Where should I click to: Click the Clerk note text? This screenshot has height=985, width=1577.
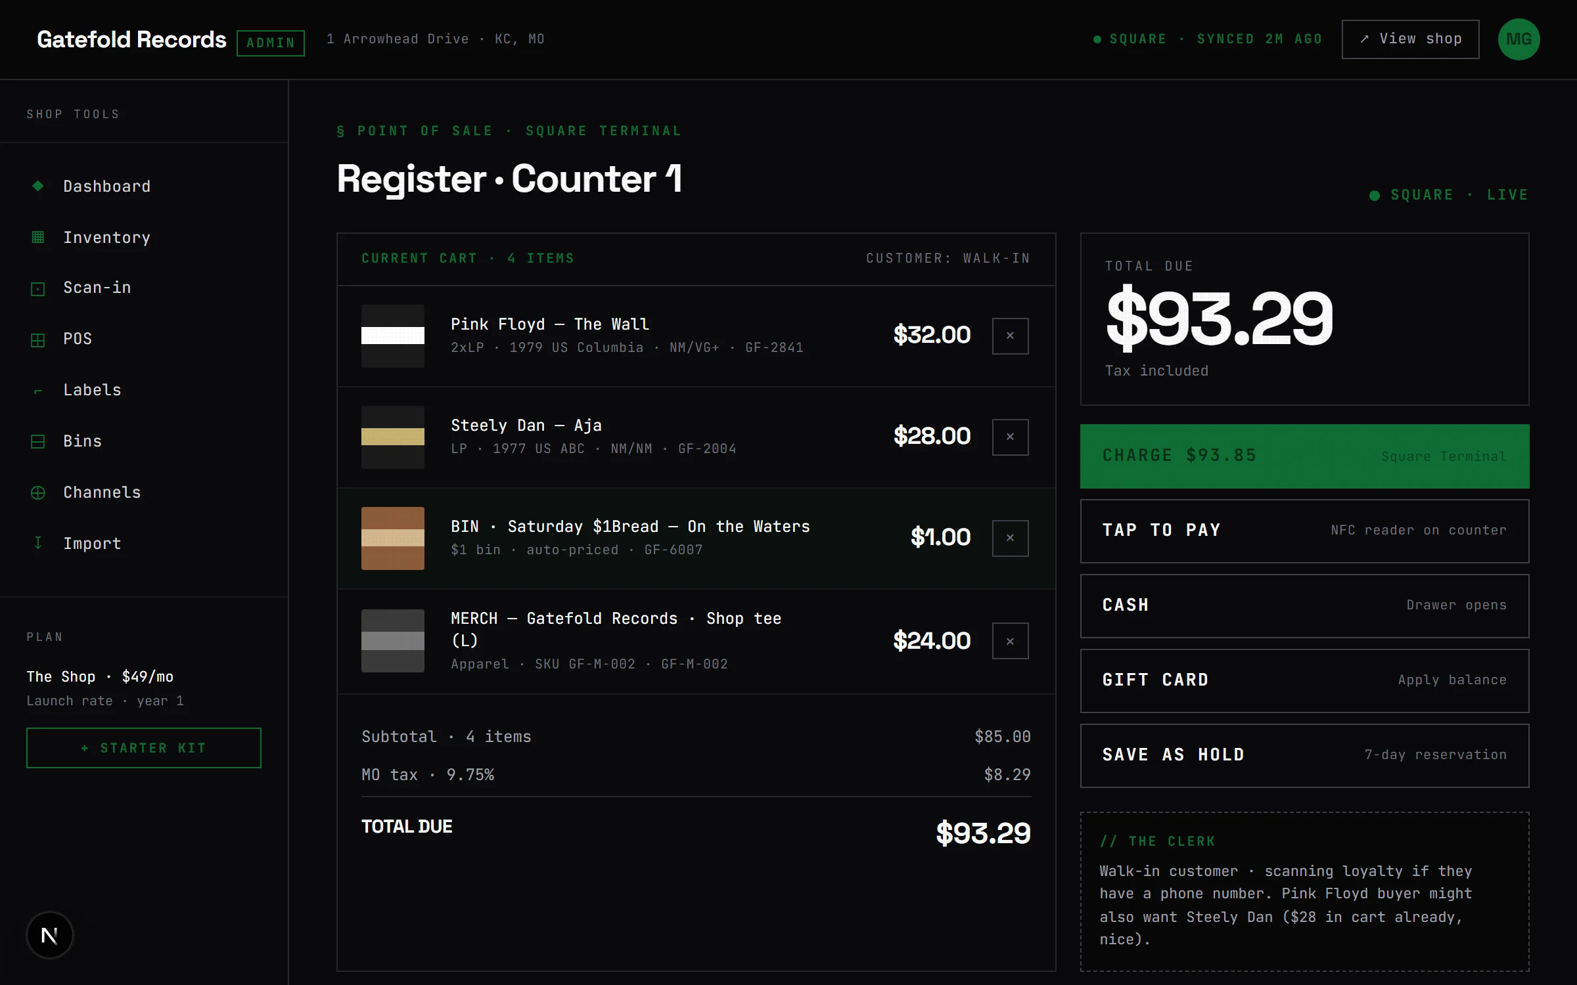coord(1286,906)
